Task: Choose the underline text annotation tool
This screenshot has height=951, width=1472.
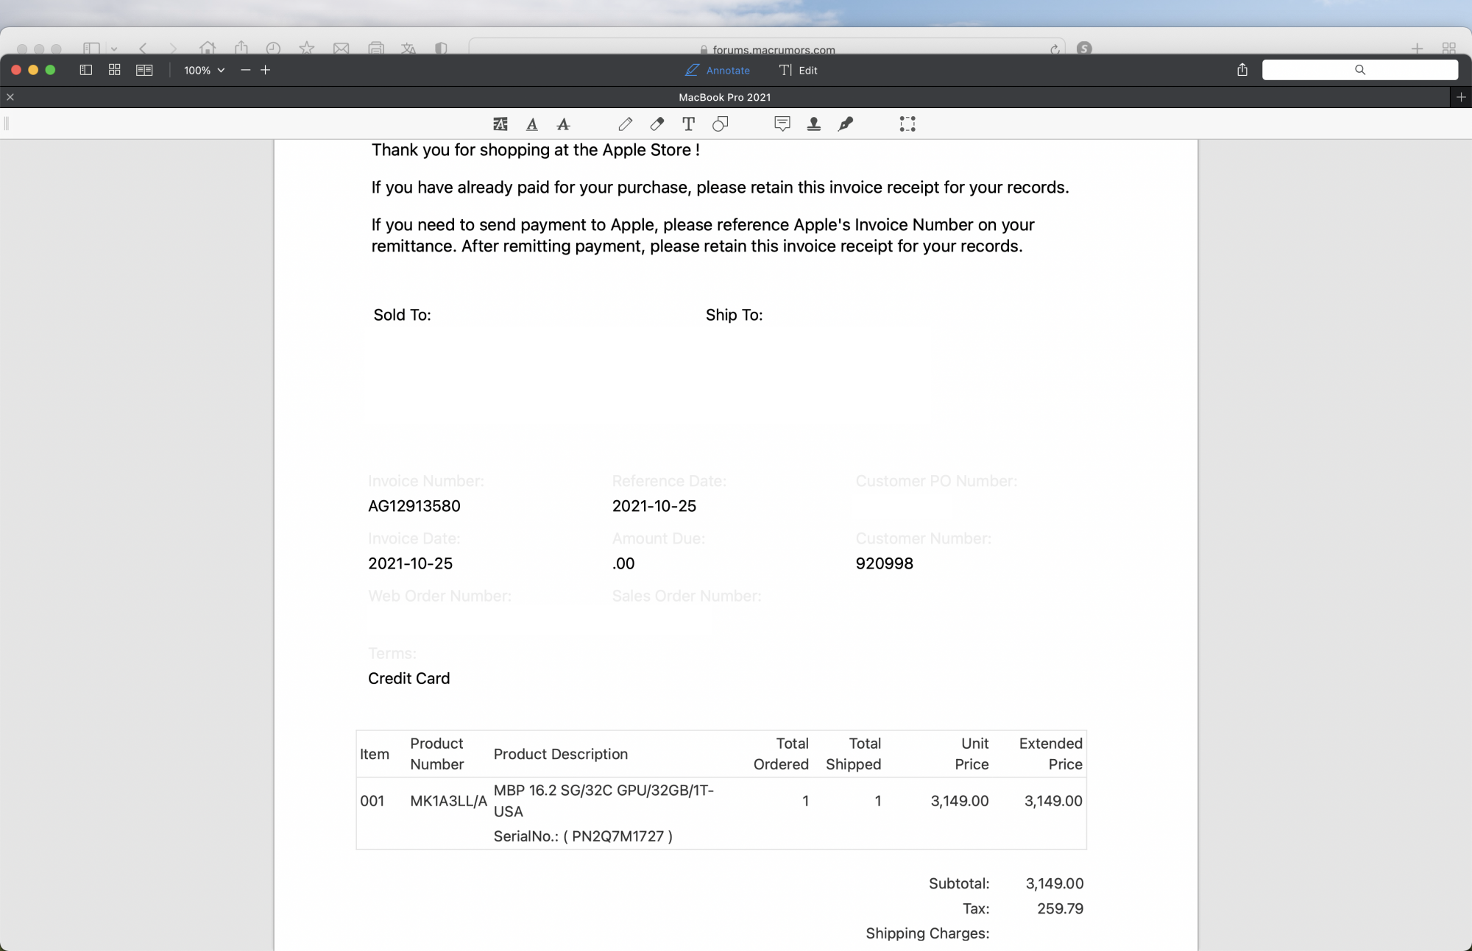Action: coord(532,124)
